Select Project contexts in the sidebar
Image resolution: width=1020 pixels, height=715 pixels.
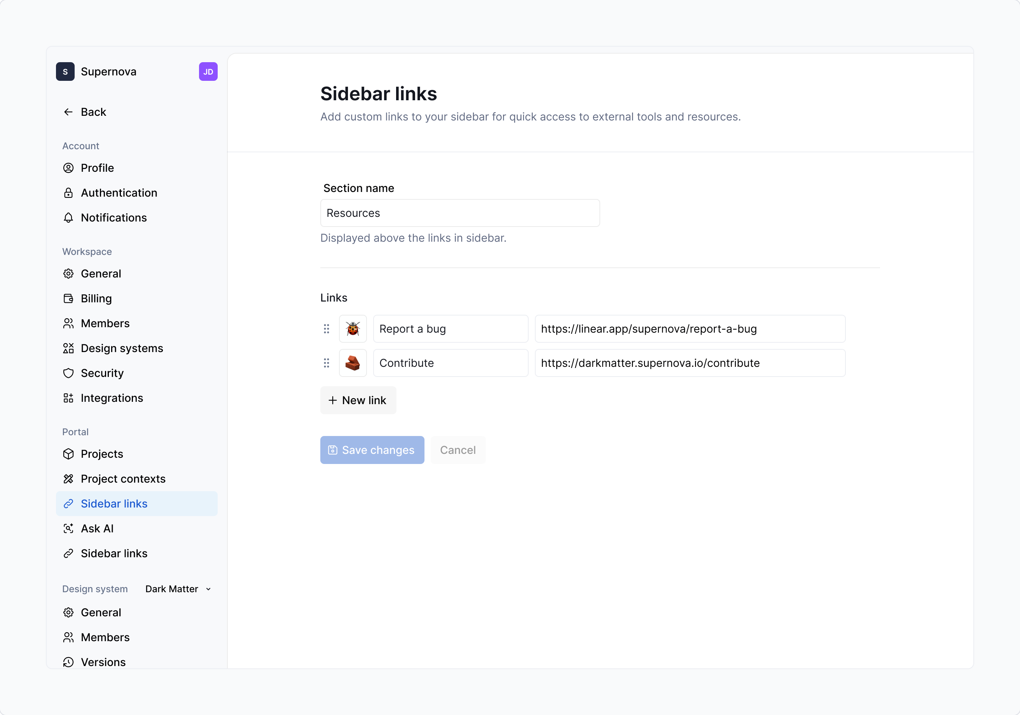pyautogui.click(x=123, y=479)
